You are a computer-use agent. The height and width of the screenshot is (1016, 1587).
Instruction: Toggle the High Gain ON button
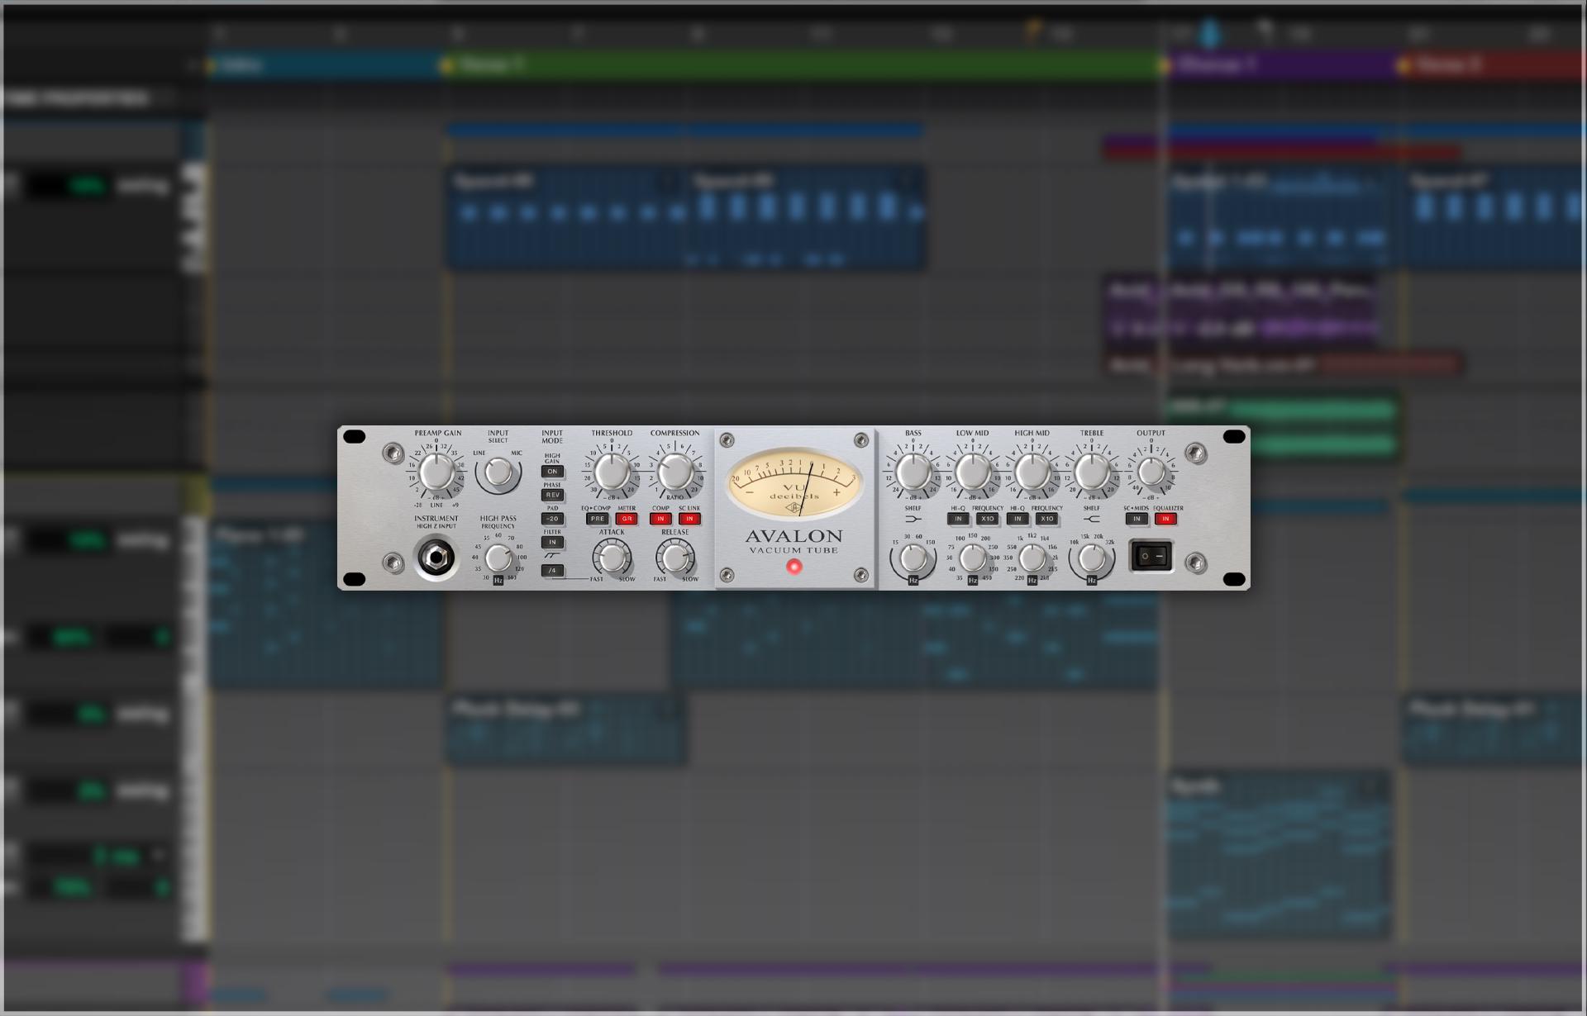point(552,472)
